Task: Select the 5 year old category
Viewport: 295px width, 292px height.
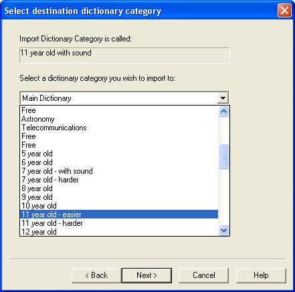Action: coord(119,154)
